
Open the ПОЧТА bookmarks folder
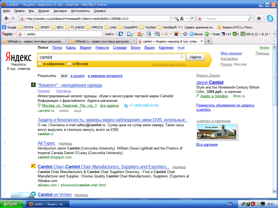click(26, 27)
